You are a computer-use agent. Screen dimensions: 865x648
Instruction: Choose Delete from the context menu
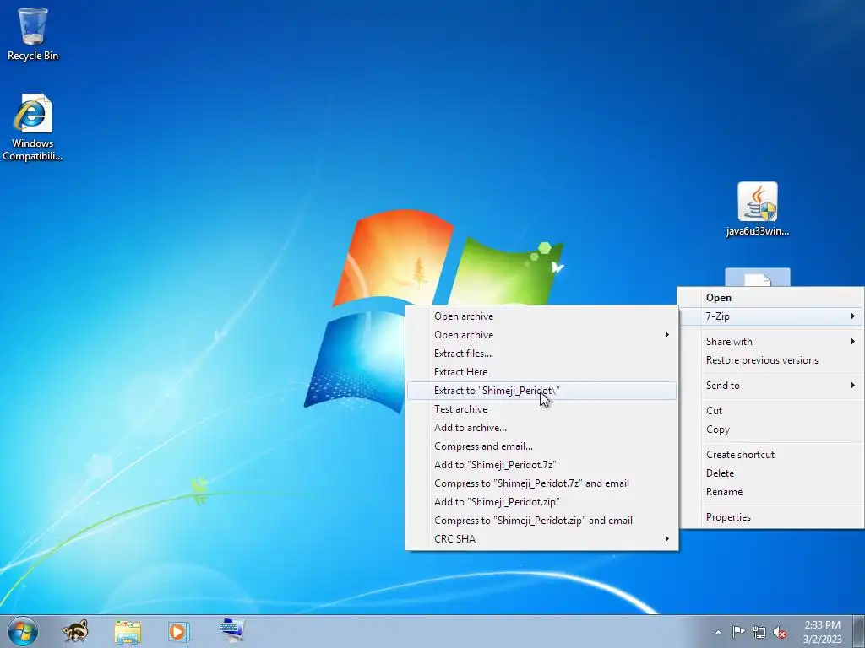pos(771,473)
